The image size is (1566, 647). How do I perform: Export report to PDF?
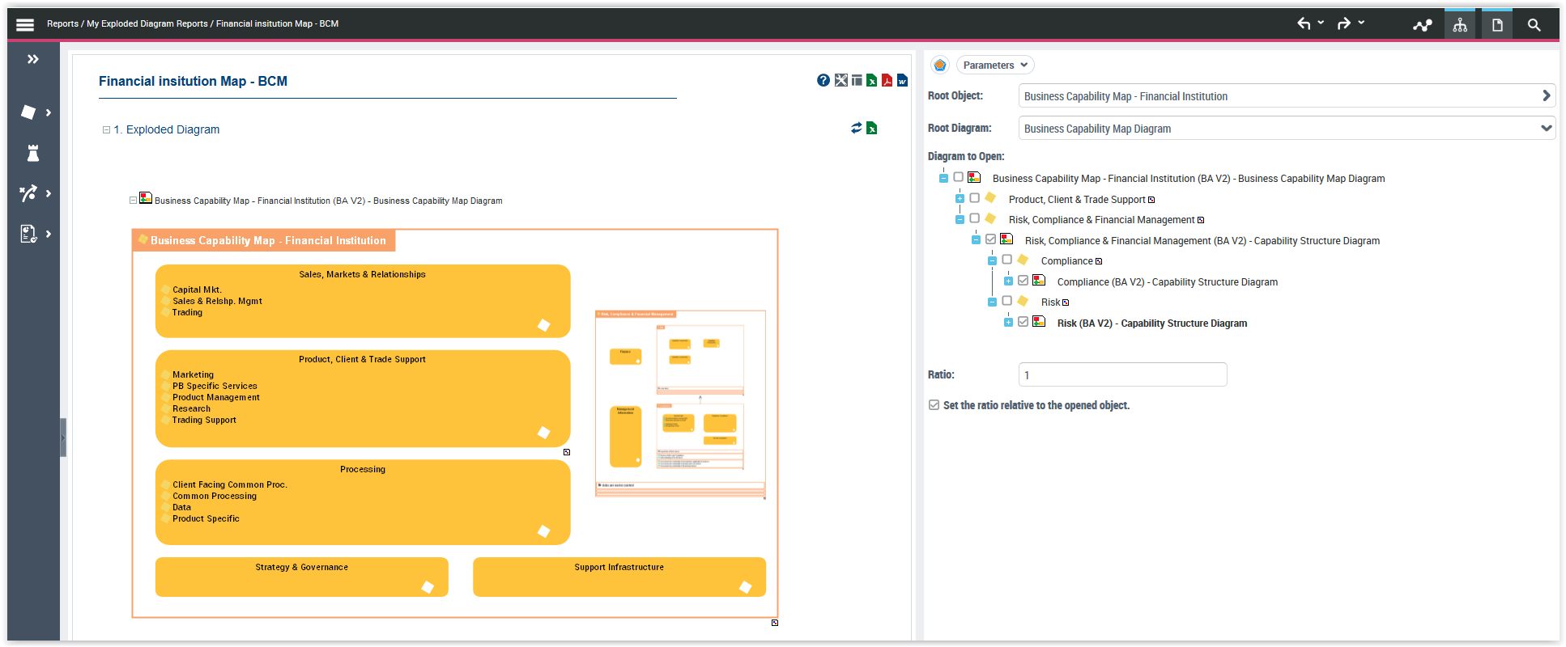pos(887,80)
